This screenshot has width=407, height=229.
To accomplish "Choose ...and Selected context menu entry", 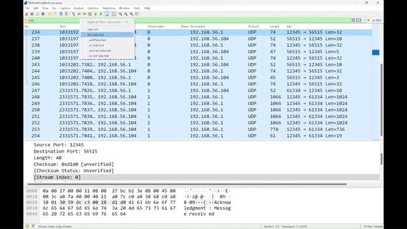I will click(107, 40).
